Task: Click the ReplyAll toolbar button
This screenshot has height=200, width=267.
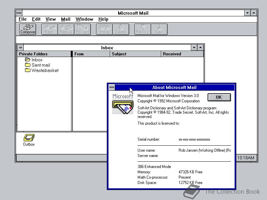Action: (x=66, y=29)
